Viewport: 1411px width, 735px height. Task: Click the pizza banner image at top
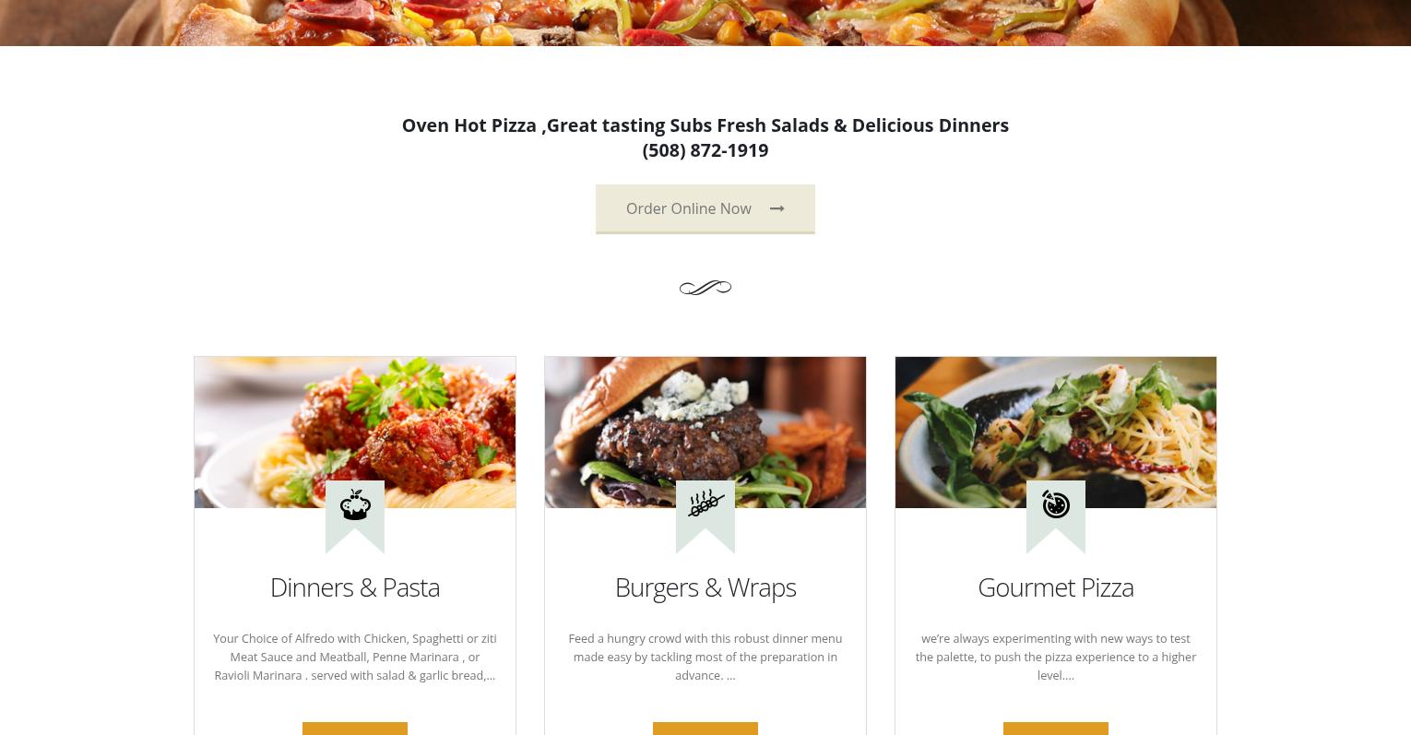tap(705, 22)
